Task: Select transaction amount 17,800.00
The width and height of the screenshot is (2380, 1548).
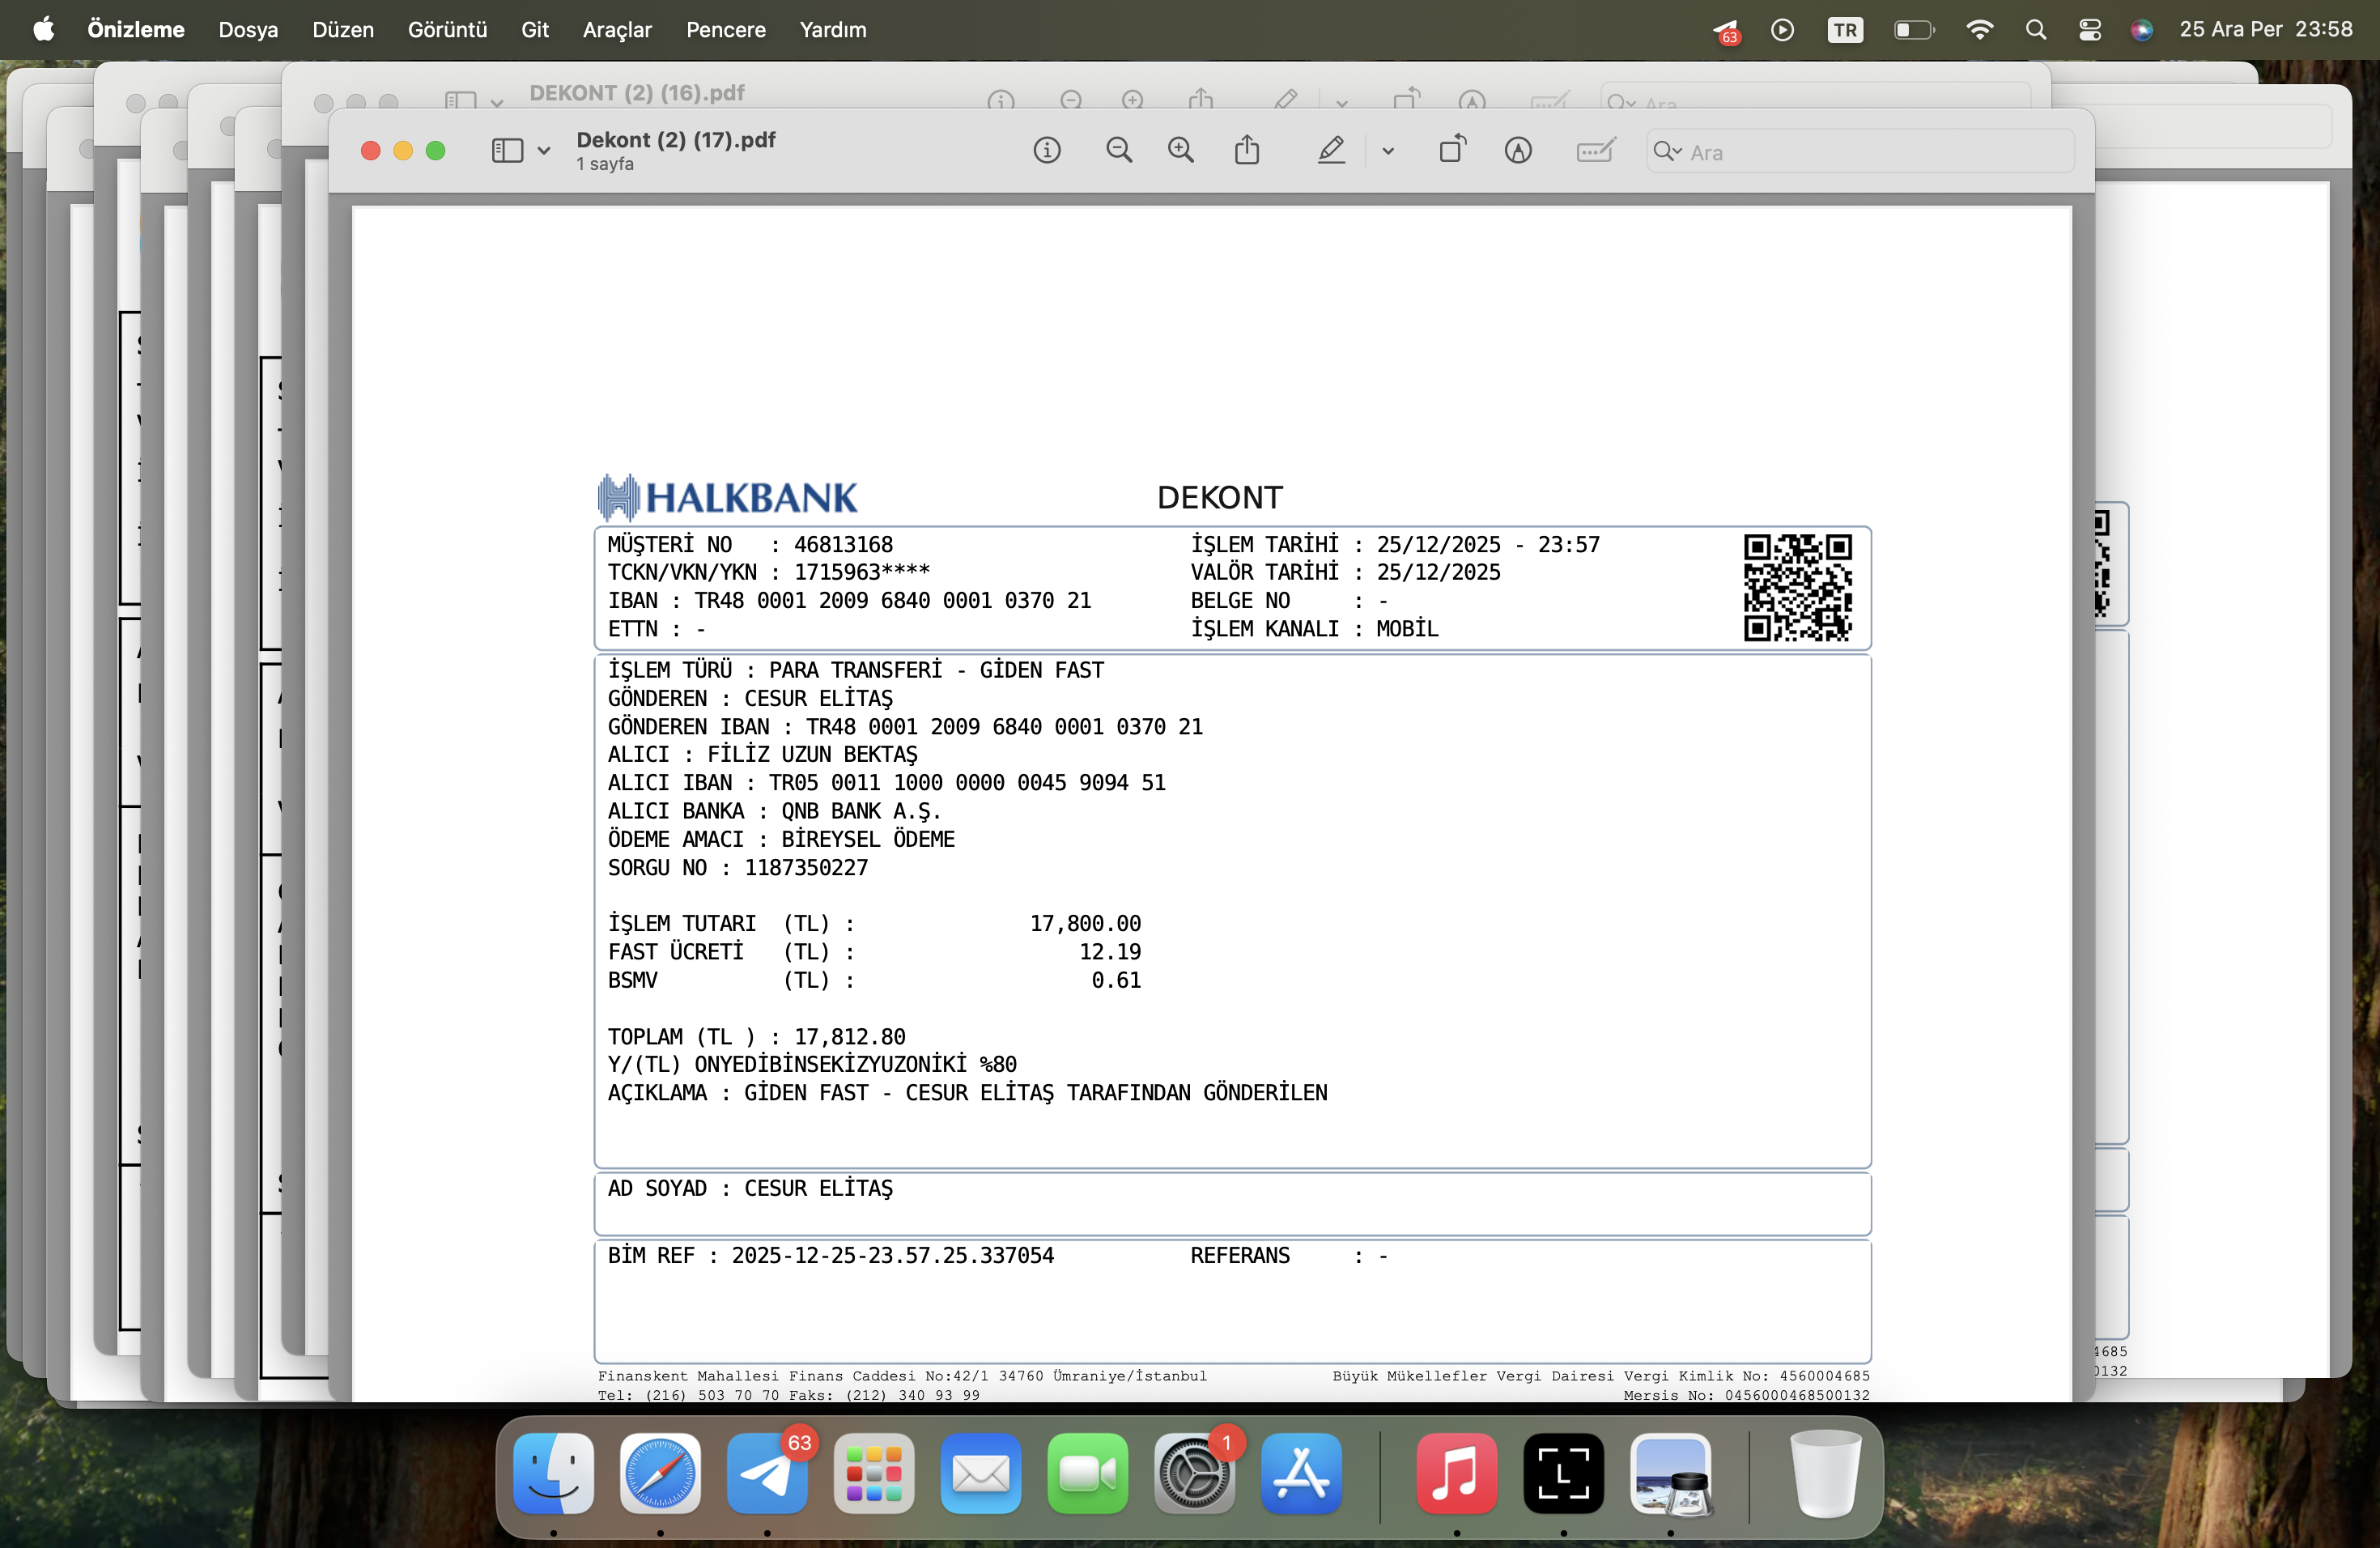Action: 1086,924
